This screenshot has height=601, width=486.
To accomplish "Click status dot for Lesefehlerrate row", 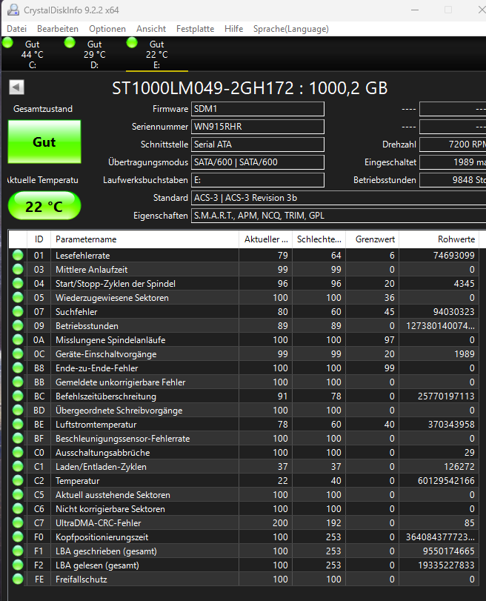I will 18,255.
